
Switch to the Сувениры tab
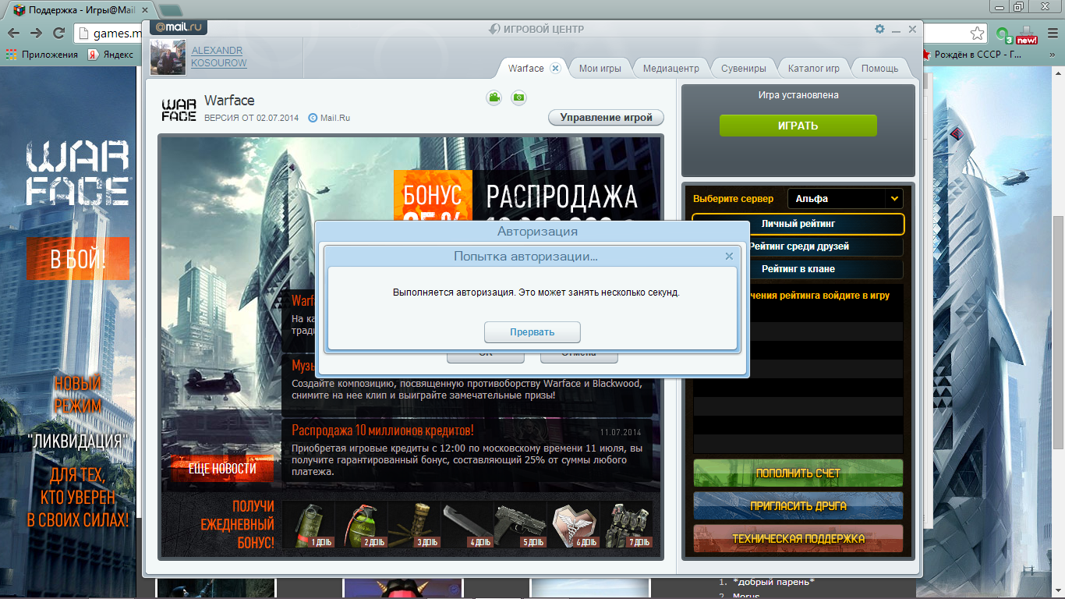tap(744, 69)
